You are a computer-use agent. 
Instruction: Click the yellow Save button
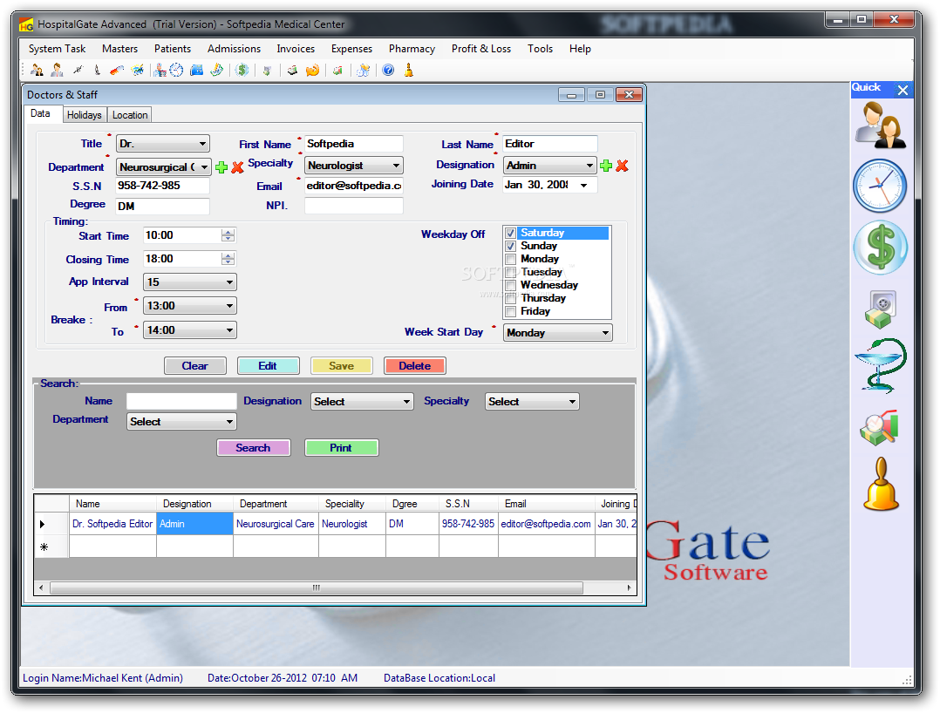[341, 366]
